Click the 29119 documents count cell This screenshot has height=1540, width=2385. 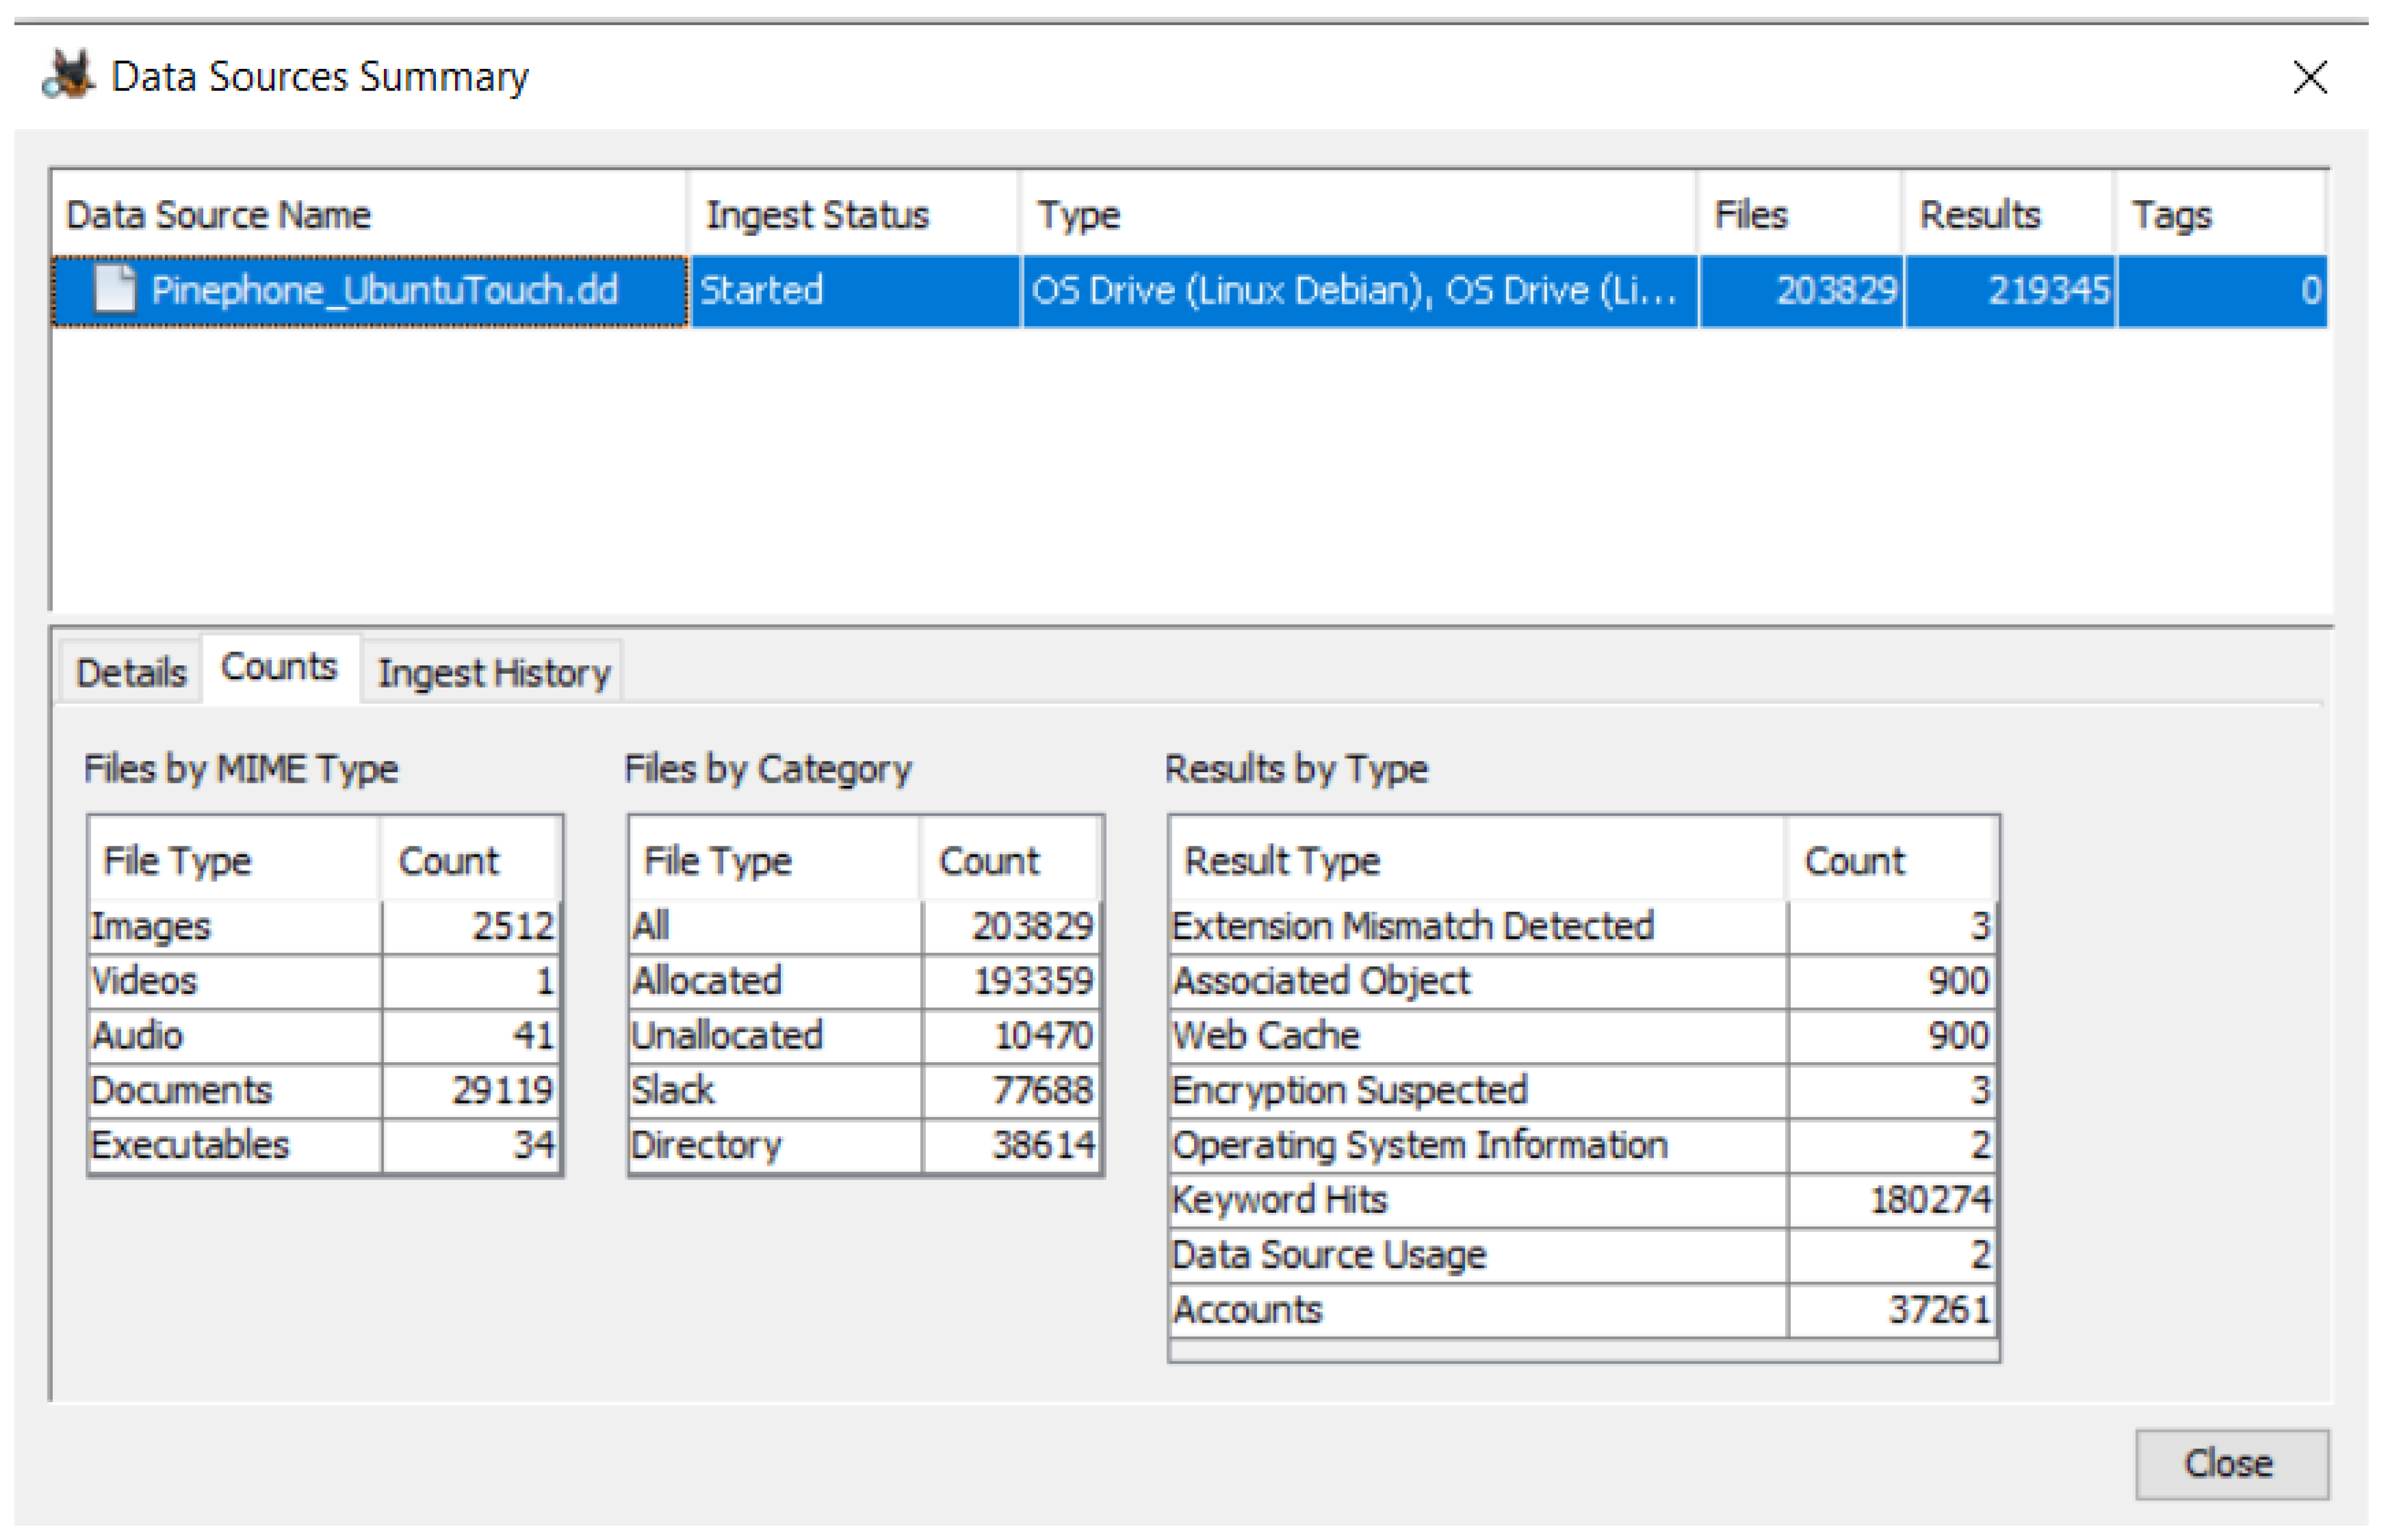click(471, 1090)
